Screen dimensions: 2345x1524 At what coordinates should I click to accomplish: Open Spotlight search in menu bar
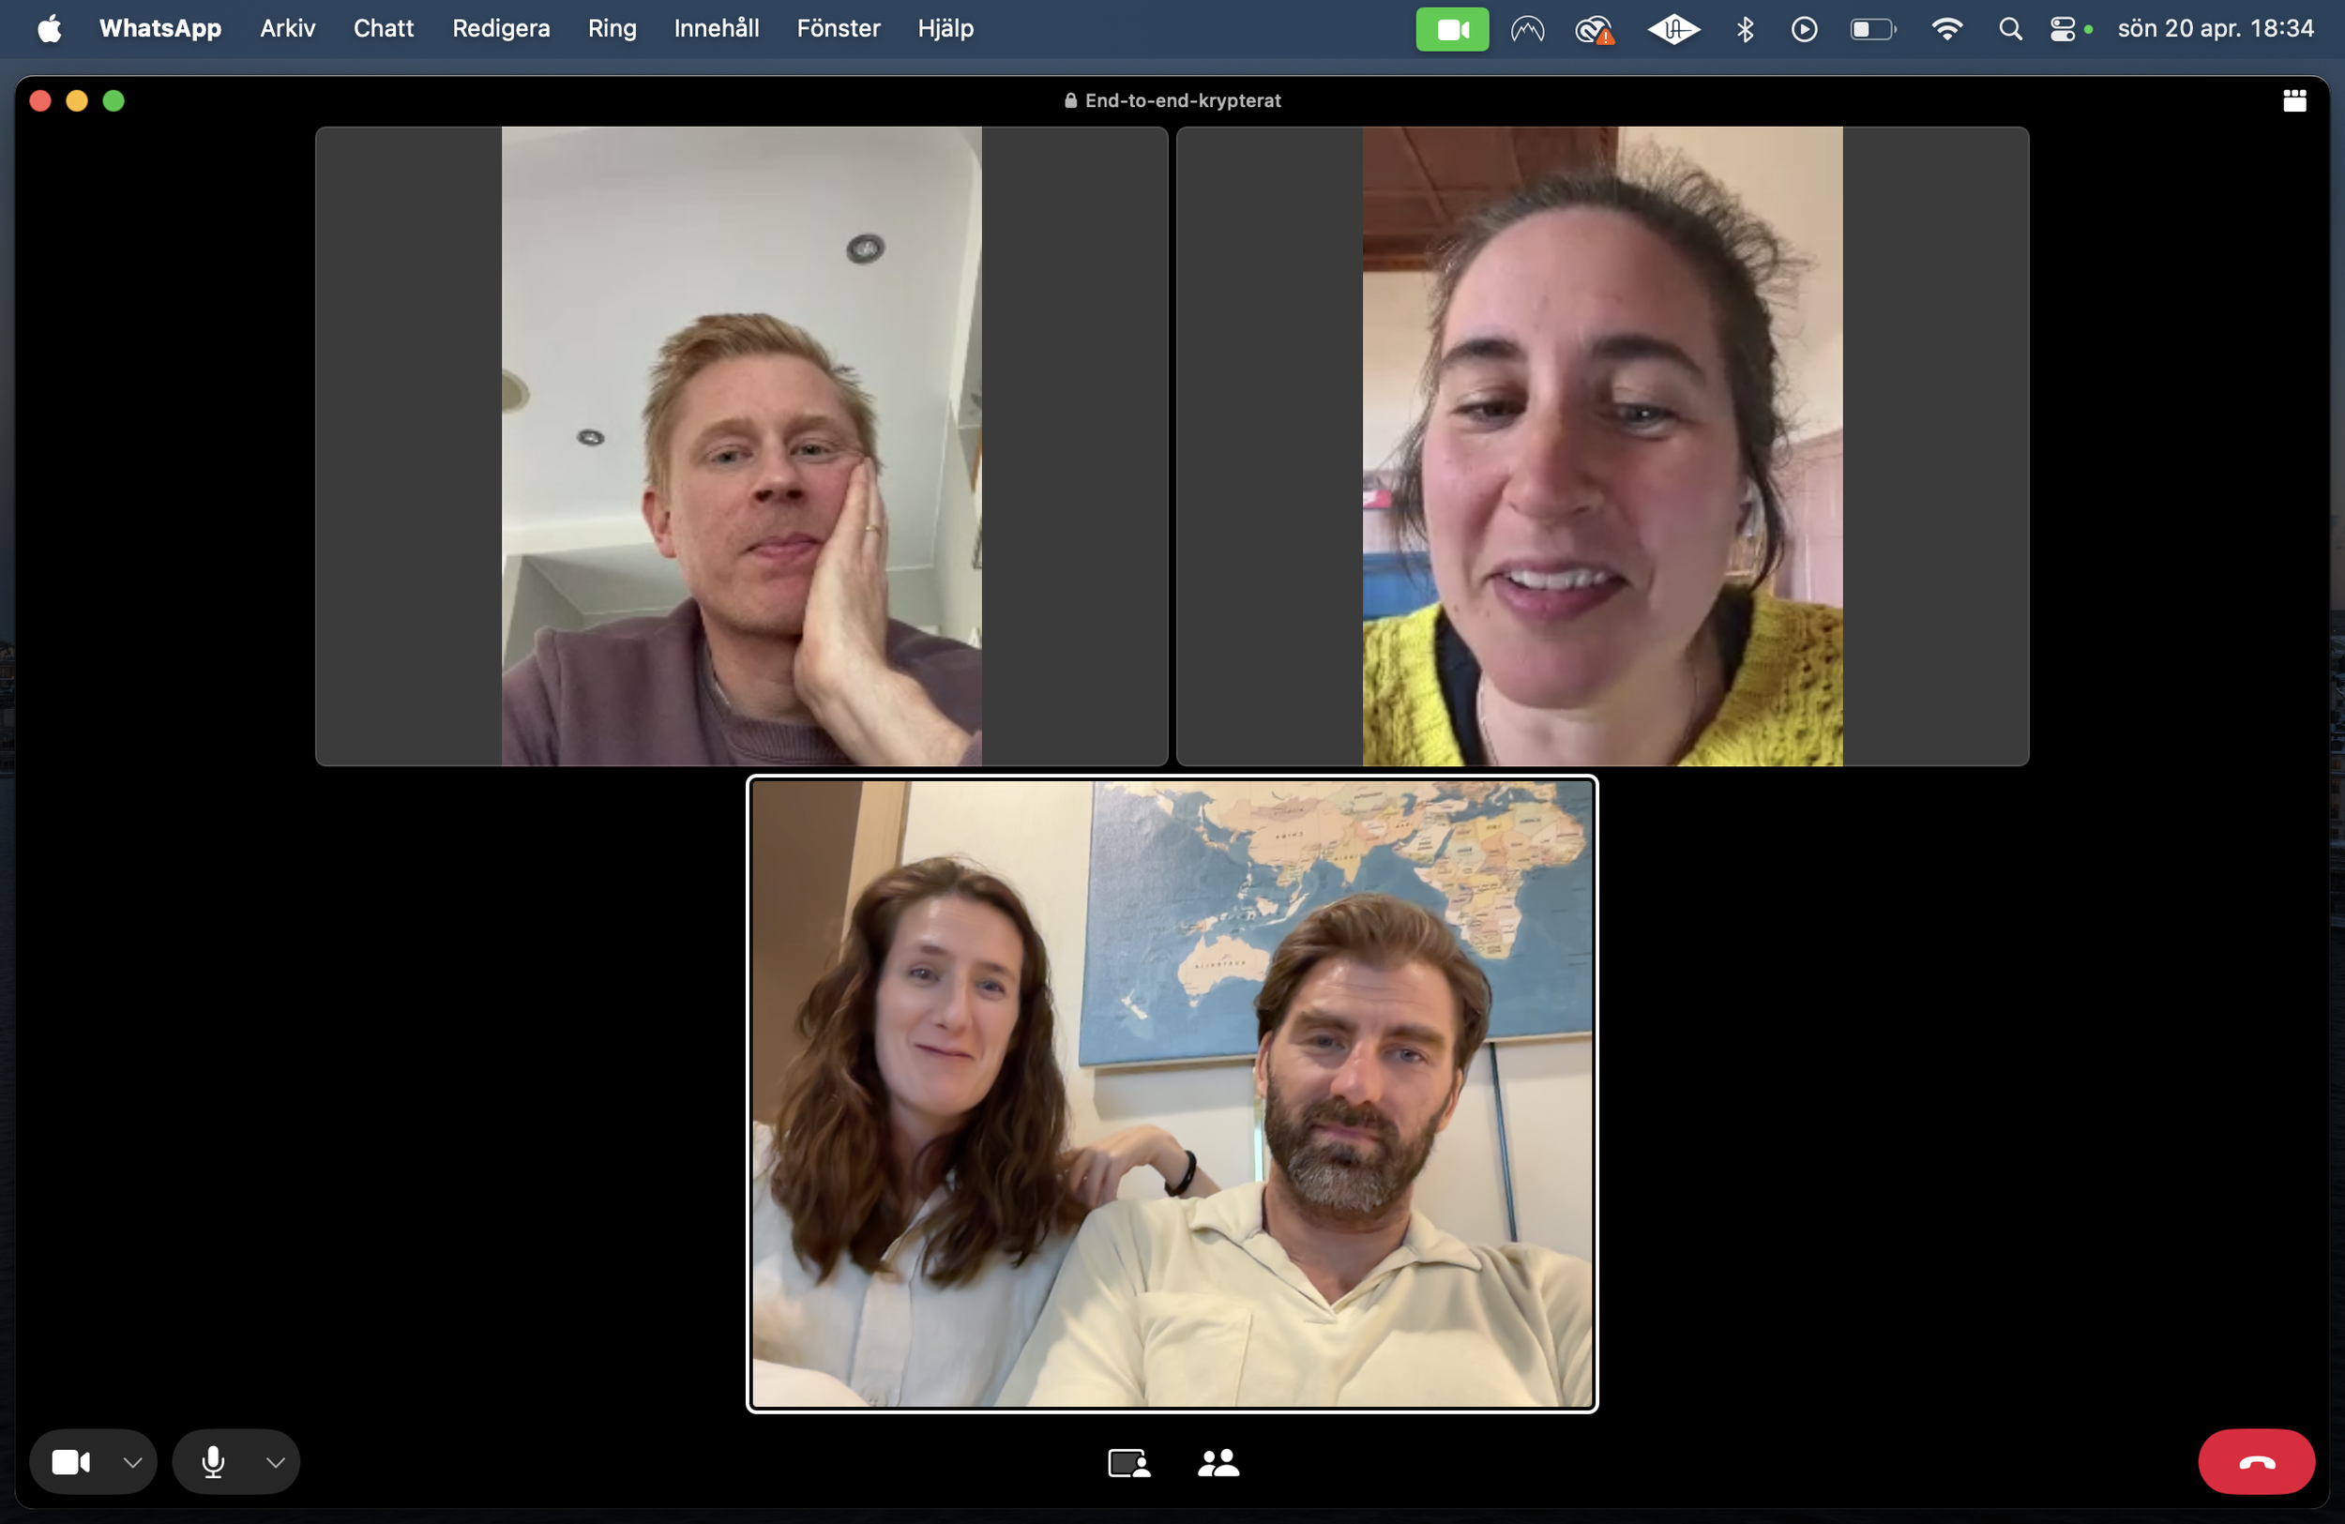tap(2010, 28)
